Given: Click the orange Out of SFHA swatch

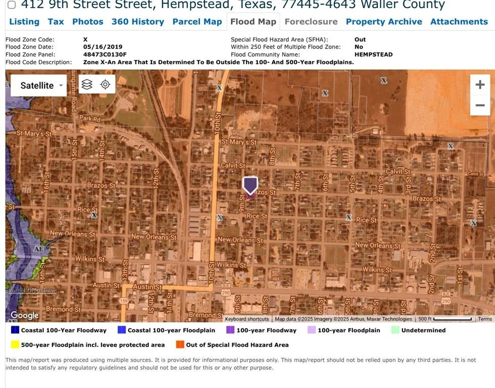Looking at the screenshot, I should pyautogui.click(x=180, y=345).
